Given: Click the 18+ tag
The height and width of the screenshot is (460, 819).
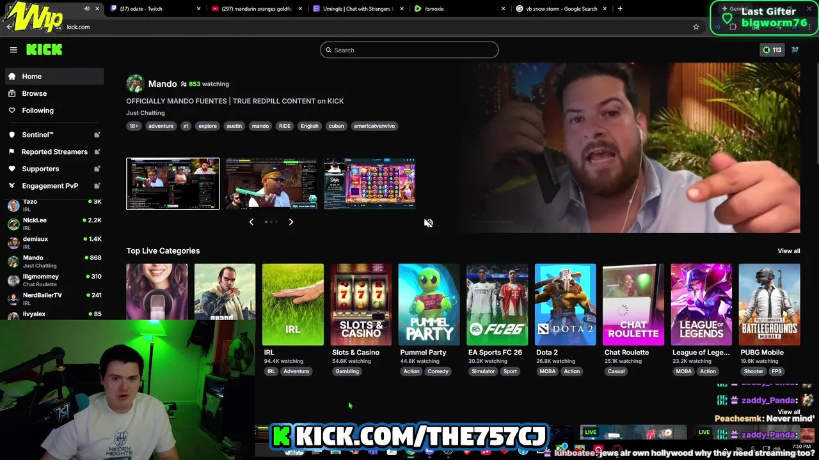Looking at the screenshot, I should coord(134,126).
